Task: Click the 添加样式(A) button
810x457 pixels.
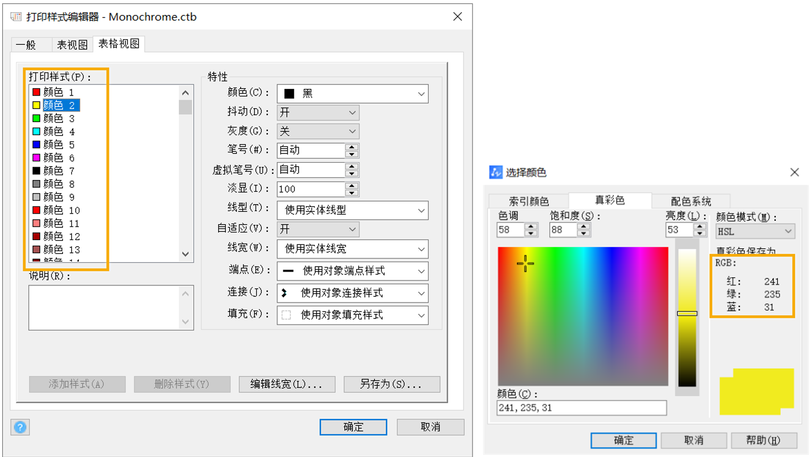Action: click(77, 384)
